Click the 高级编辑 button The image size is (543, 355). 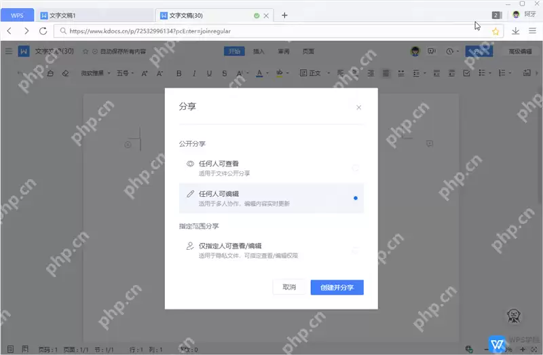pos(520,52)
